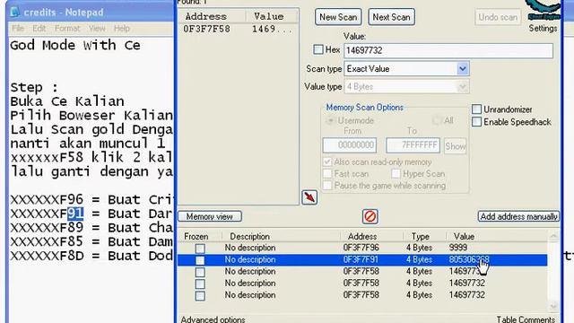
Task: Click address 0F3F7F91 in selected row
Action: tap(361, 259)
